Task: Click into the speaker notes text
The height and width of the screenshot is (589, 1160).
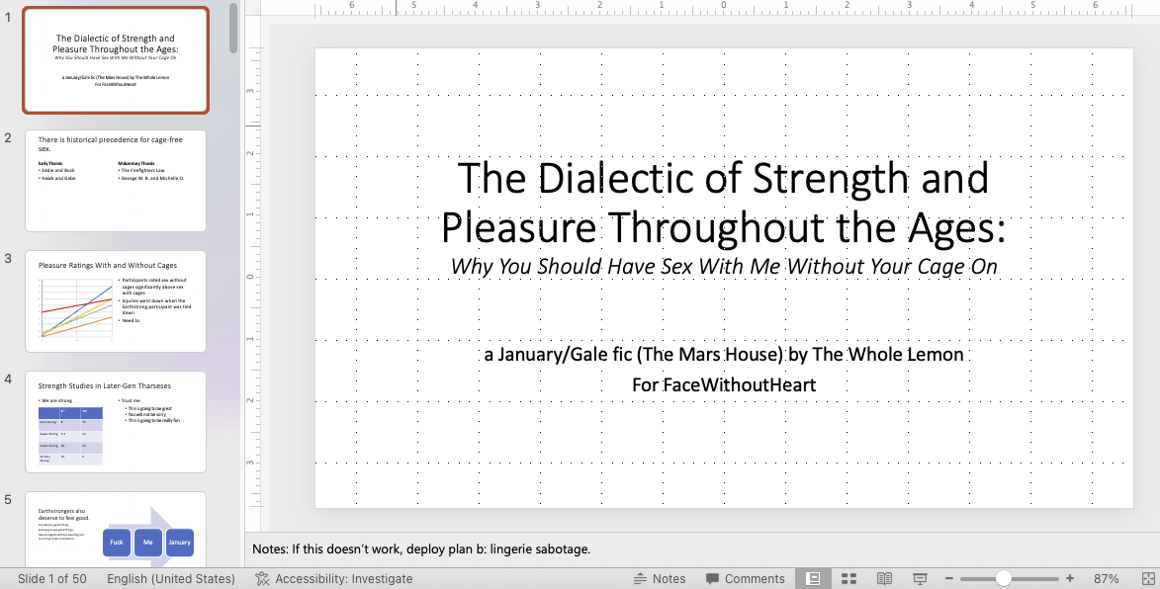Action: tap(421, 549)
